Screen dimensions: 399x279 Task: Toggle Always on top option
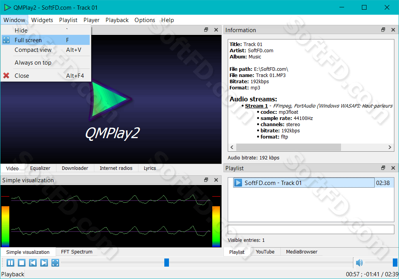(x=46, y=63)
